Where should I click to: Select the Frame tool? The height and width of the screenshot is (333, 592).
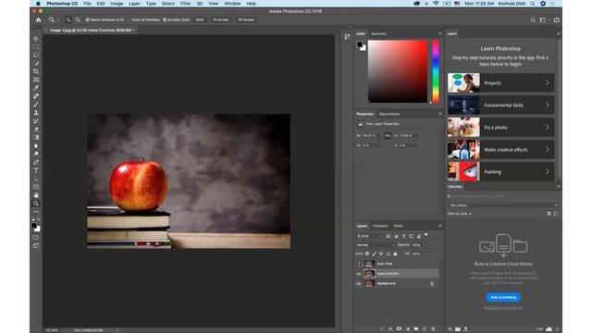coord(36,80)
